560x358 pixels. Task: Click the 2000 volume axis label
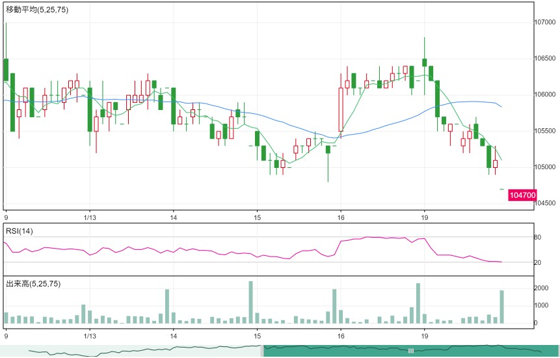click(x=541, y=288)
